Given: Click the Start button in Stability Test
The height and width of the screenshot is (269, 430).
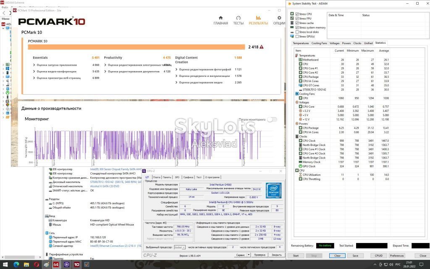Looking at the screenshot, I should (296, 256).
